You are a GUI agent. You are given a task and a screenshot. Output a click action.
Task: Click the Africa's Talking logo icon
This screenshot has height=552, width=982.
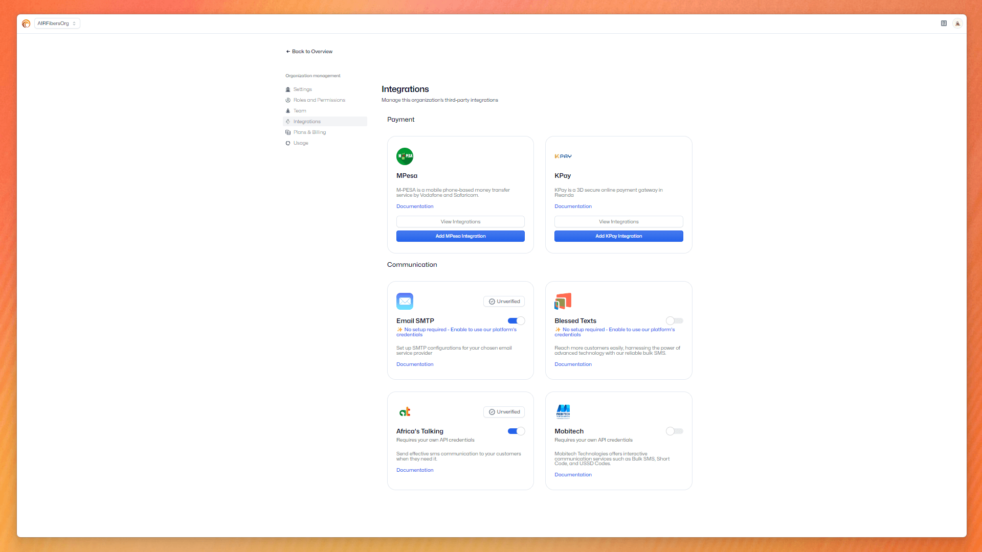405,411
